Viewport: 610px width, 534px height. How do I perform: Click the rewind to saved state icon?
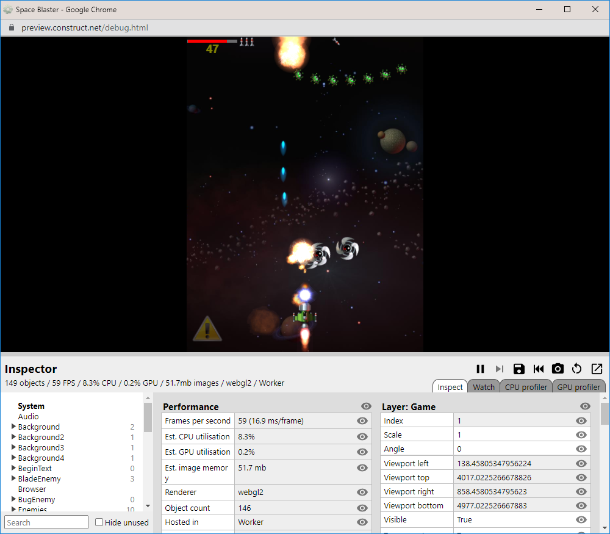[x=539, y=369]
